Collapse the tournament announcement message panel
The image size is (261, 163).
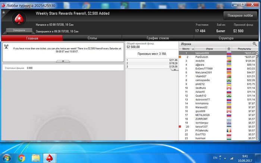63,61
